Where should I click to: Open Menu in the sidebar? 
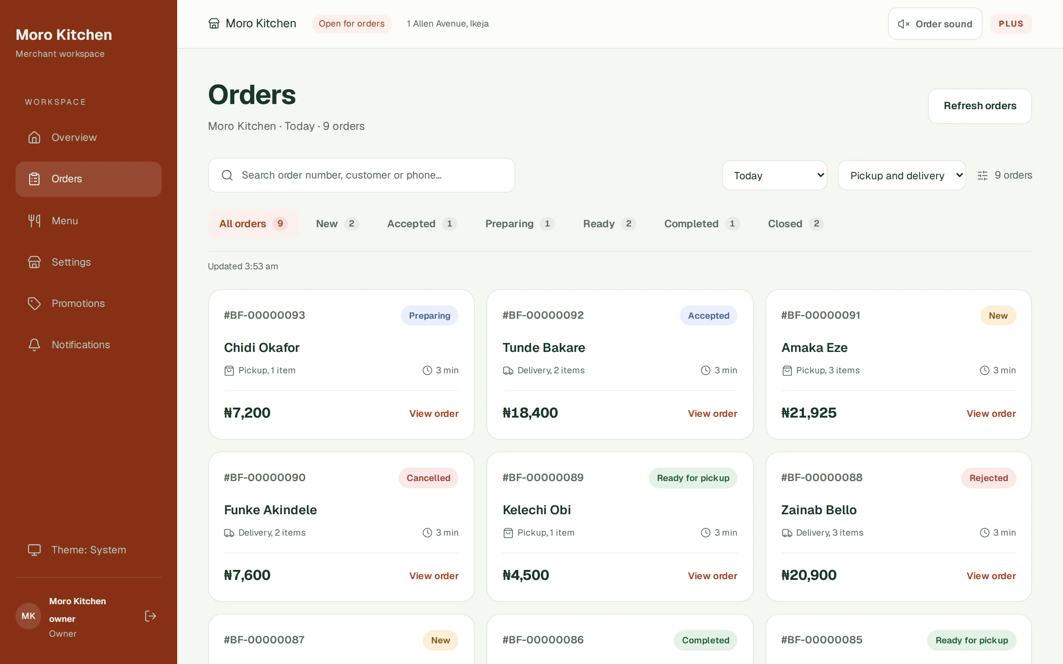click(x=88, y=221)
